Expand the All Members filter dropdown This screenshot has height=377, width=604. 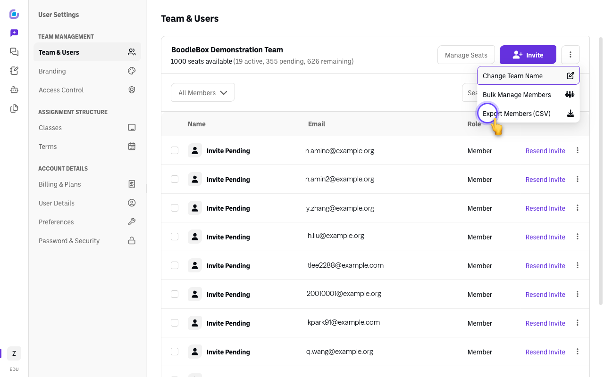203,93
